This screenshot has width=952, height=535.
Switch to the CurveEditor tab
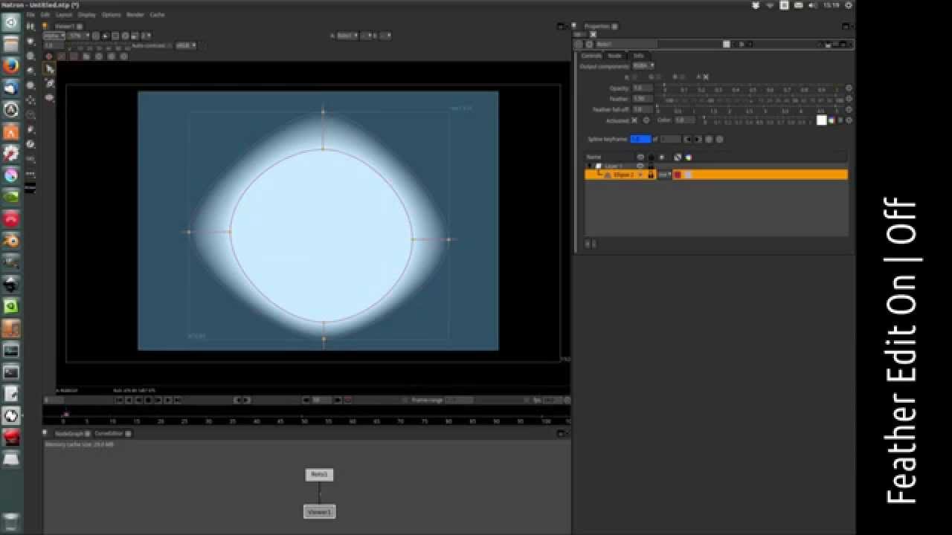pyautogui.click(x=109, y=433)
